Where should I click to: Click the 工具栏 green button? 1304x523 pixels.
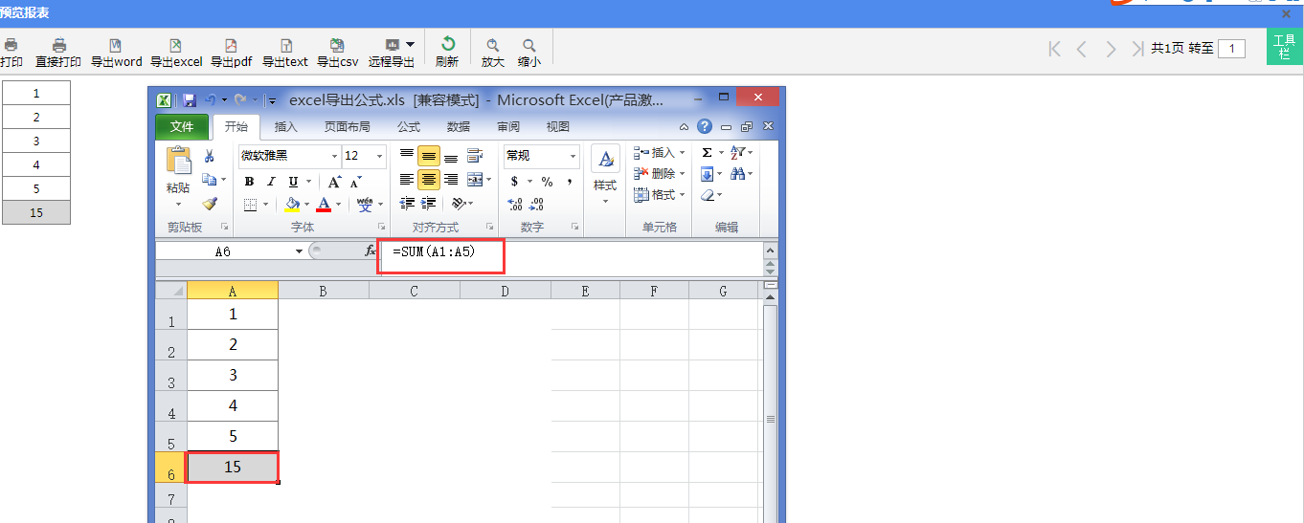tap(1285, 47)
